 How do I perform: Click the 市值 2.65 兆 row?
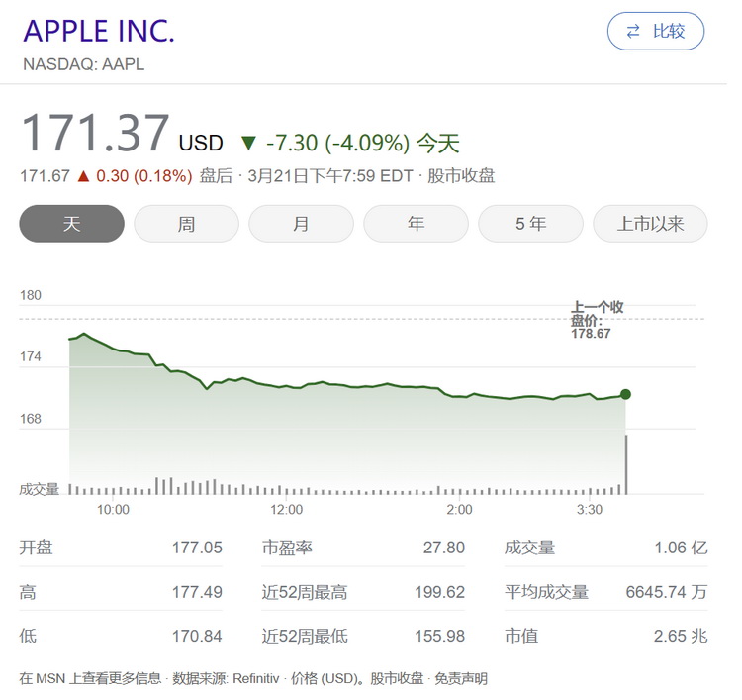point(605,636)
